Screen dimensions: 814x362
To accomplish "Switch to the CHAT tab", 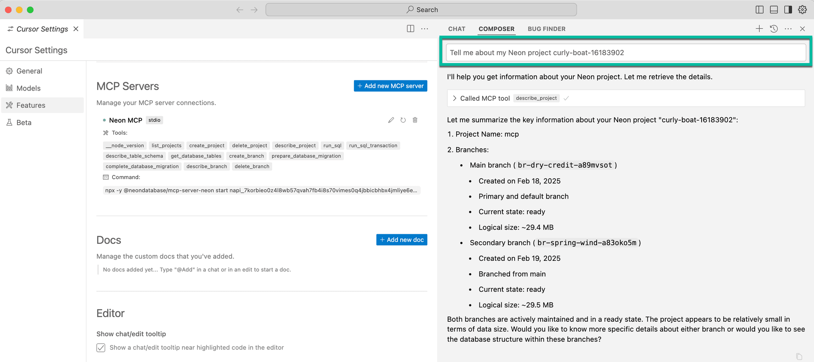I will click(457, 29).
